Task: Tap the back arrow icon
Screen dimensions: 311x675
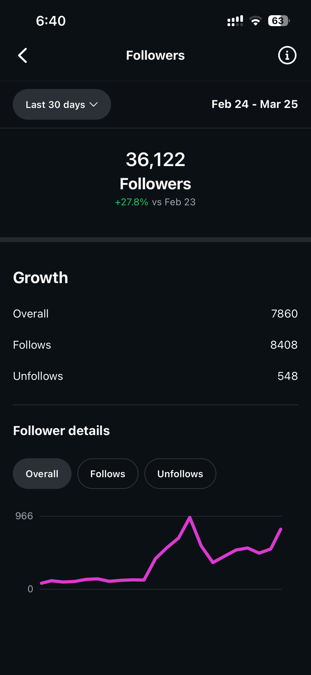Action: click(x=23, y=55)
